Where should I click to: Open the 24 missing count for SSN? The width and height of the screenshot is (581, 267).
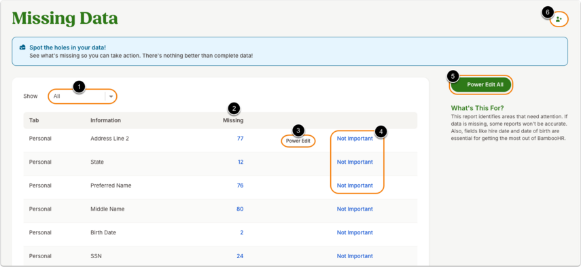pos(240,256)
